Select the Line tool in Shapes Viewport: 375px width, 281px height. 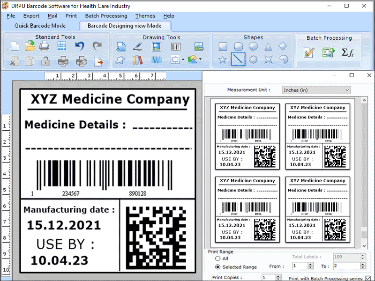click(x=238, y=59)
